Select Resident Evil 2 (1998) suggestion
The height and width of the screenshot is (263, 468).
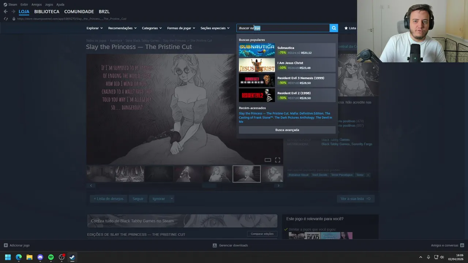tap(287, 95)
